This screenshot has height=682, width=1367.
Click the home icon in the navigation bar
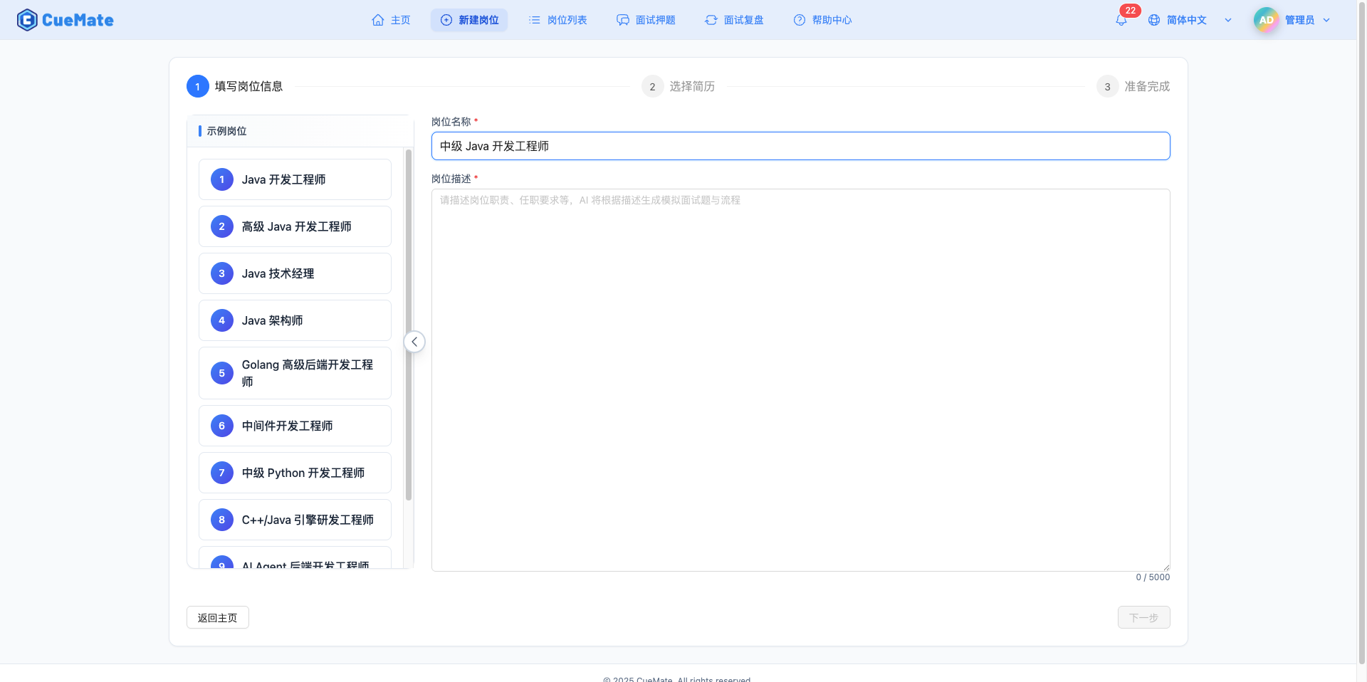coord(378,19)
